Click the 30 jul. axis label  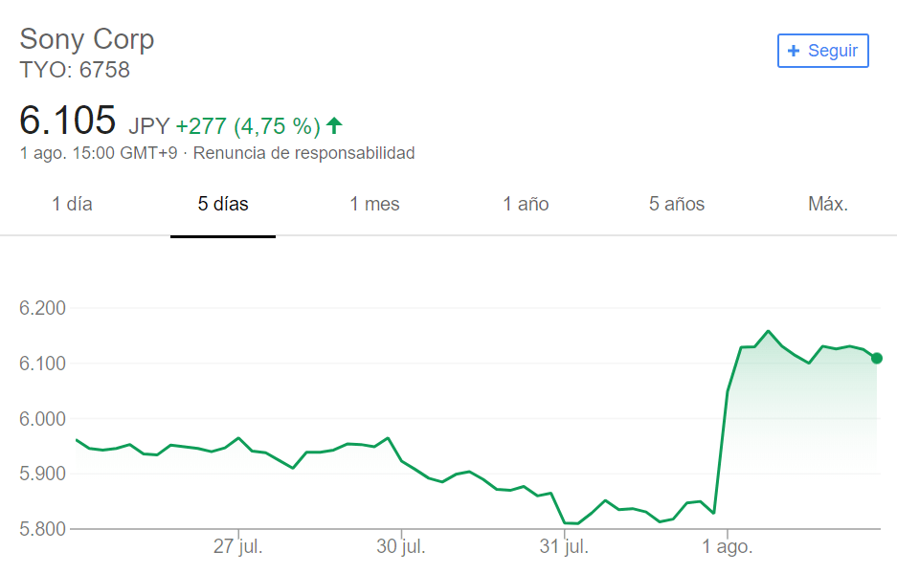pyautogui.click(x=401, y=546)
